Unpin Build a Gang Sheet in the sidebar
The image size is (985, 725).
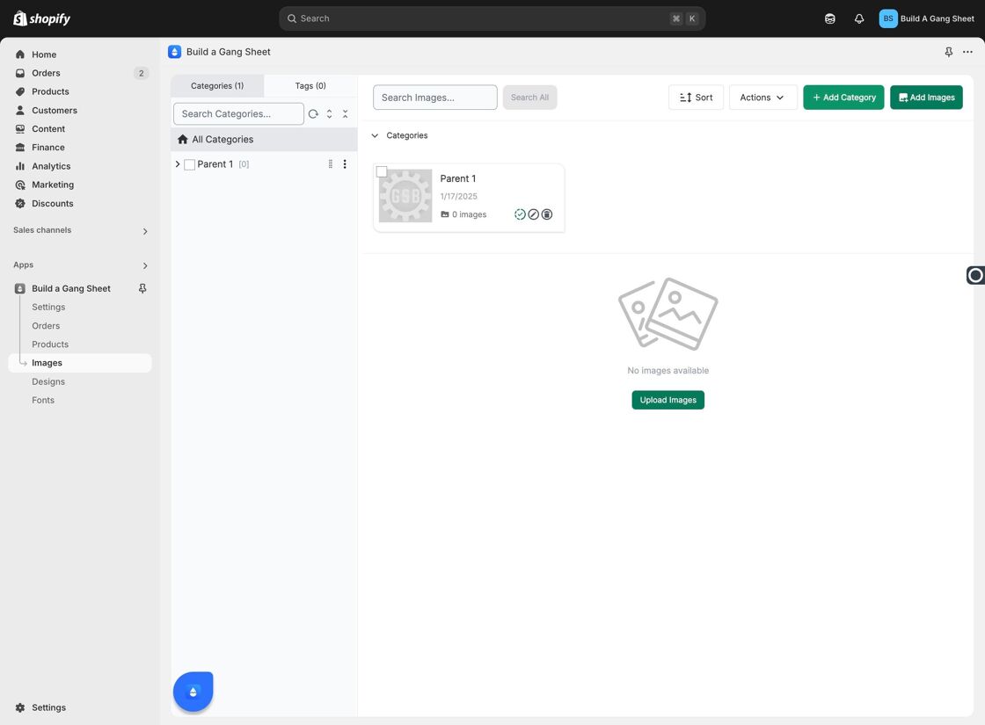[x=142, y=288]
